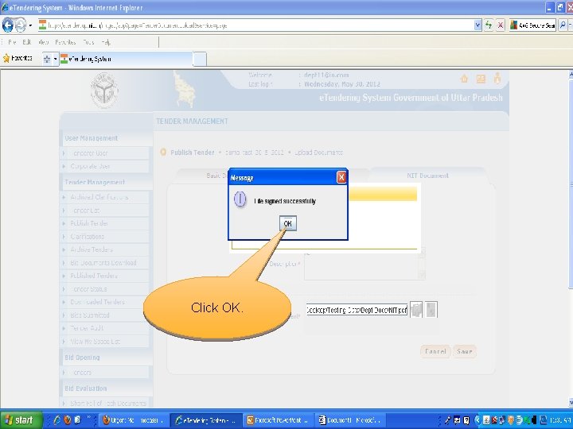The image size is (573, 429).
Task: Switch to Firefox 'Urgent' taskbar window
Action: coord(134,420)
